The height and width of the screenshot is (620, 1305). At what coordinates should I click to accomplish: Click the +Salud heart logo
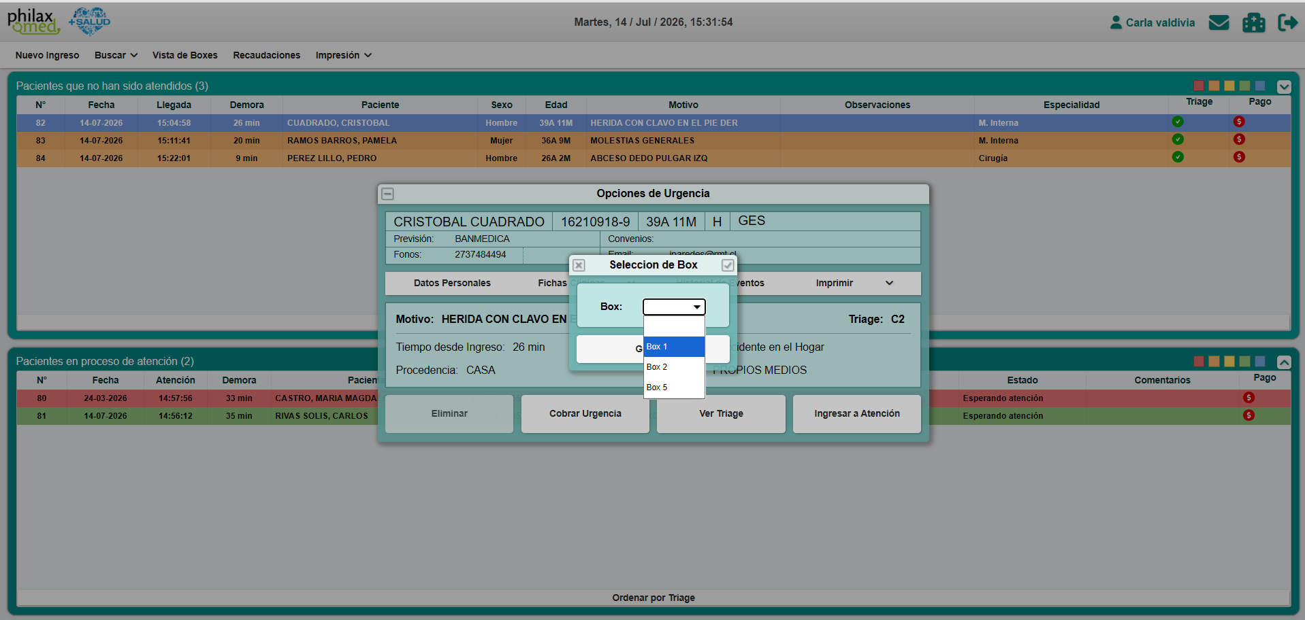click(90, 22)
